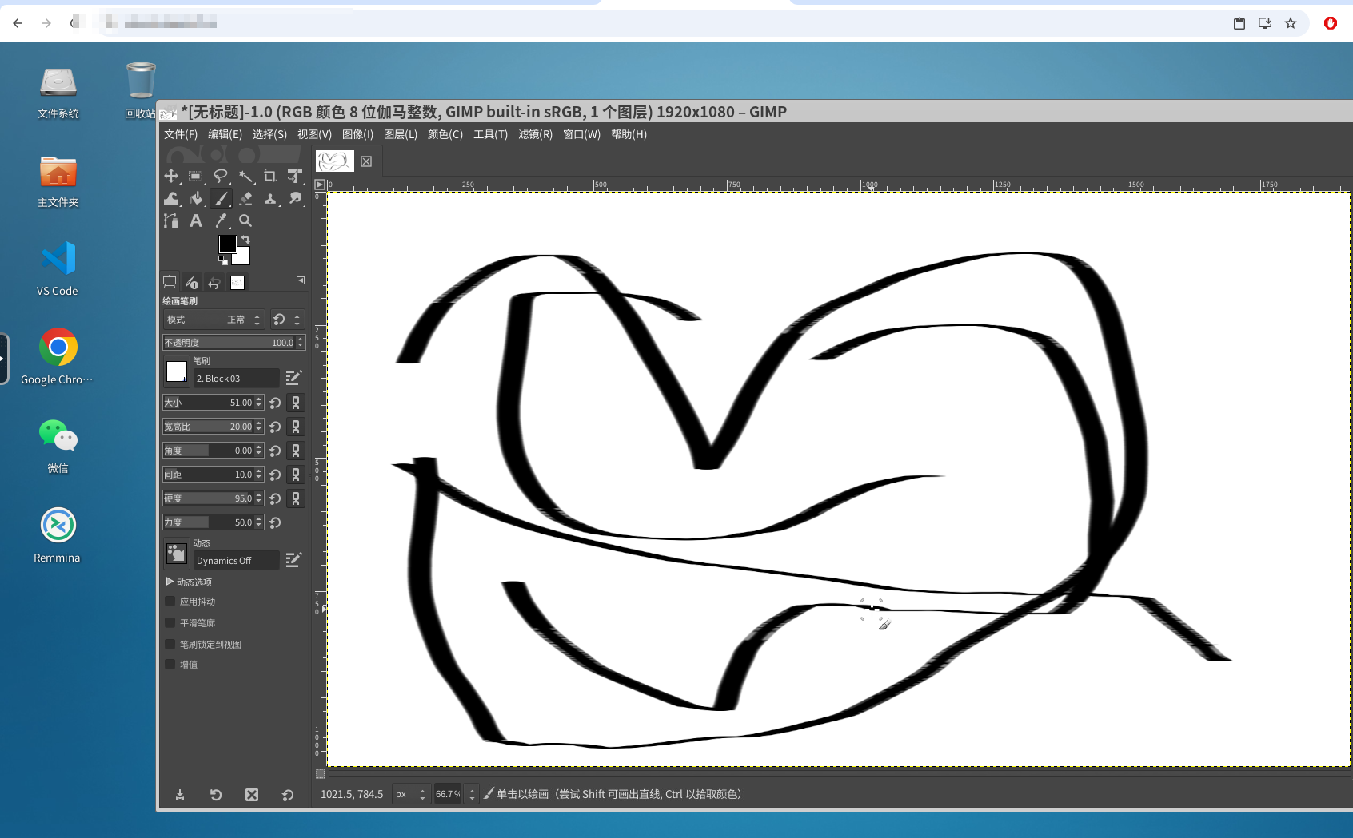This screenshot has height=838, width=1353.
Task: Switch to the Eraser tool
Action: [x=245, y=199]
